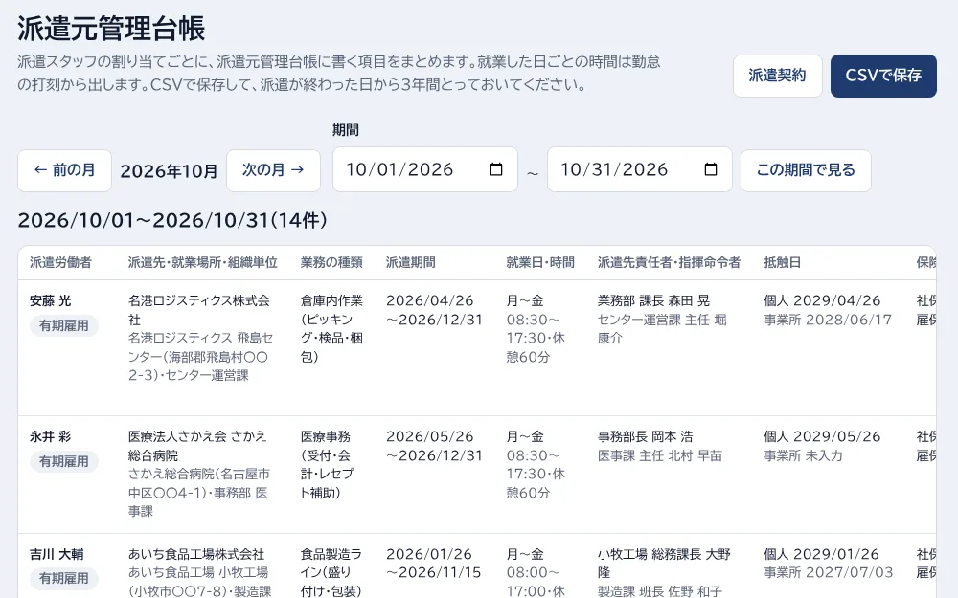Click dispatch period 2026/01/26~2026/11/15
Image resolution: width=958 pixels, height=598 pixels.
pyautogui.click(x=434, y=564)
